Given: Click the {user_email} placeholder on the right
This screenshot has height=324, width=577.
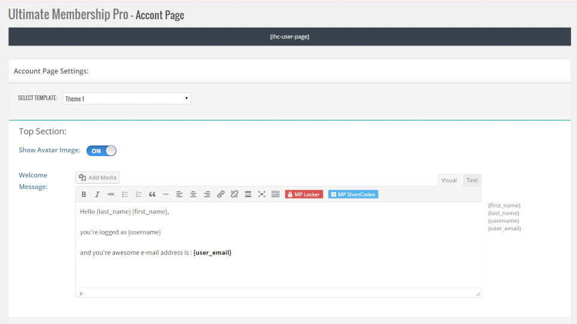Looking at the screenshot, I should click(x=504, y=229).
